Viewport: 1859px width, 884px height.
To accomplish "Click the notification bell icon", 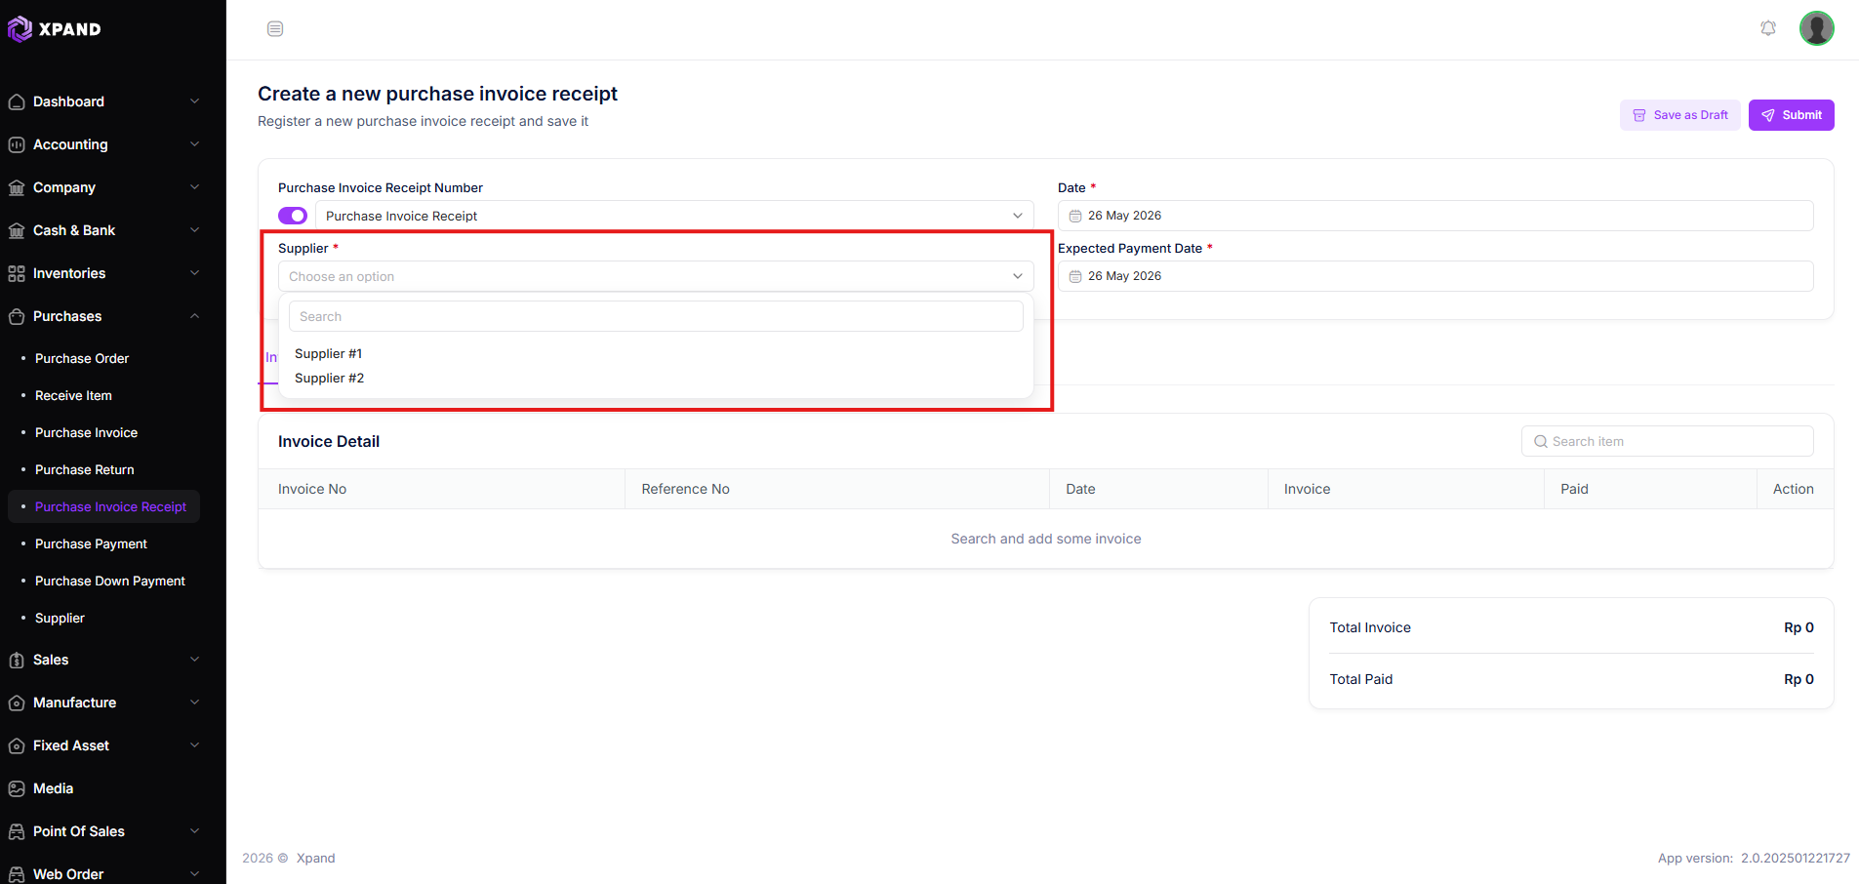I will pos(1768,28).
